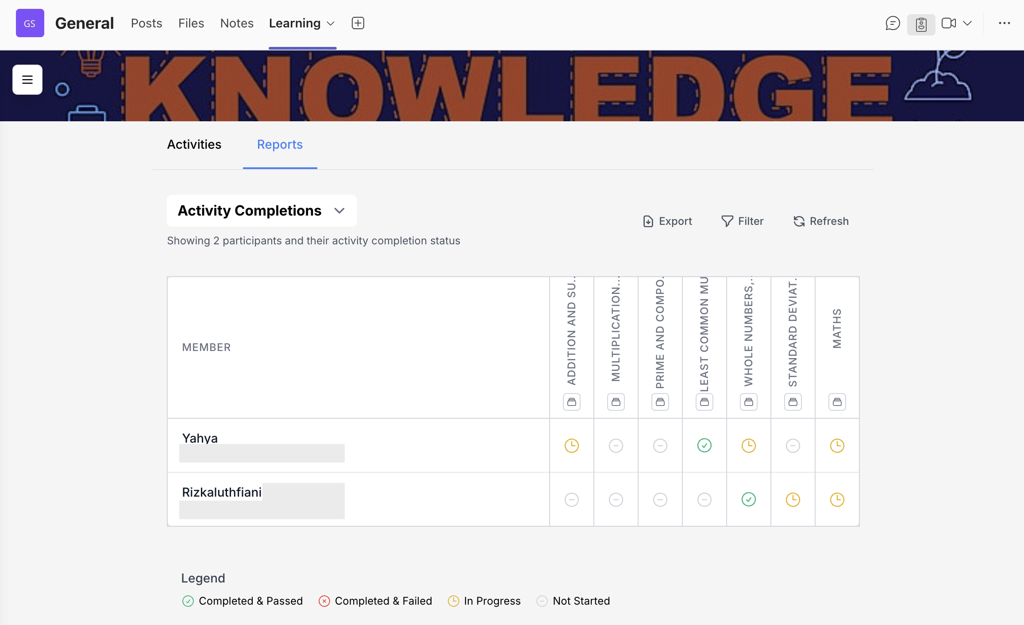Click the add tab plus icon

(x=358, y=23)
